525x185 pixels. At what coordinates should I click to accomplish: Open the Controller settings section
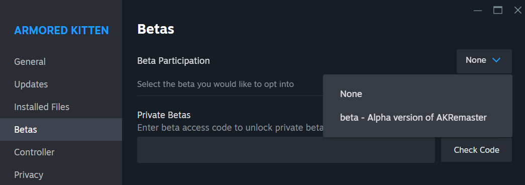[x=34, y=152]
